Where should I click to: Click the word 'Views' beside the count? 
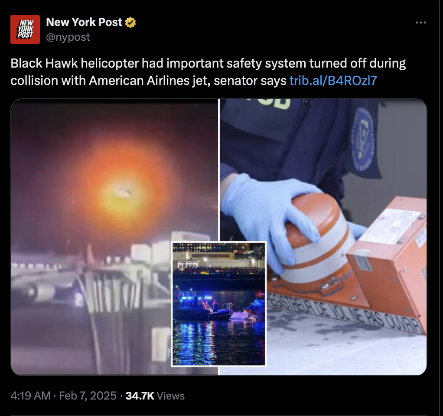(171, 396)
